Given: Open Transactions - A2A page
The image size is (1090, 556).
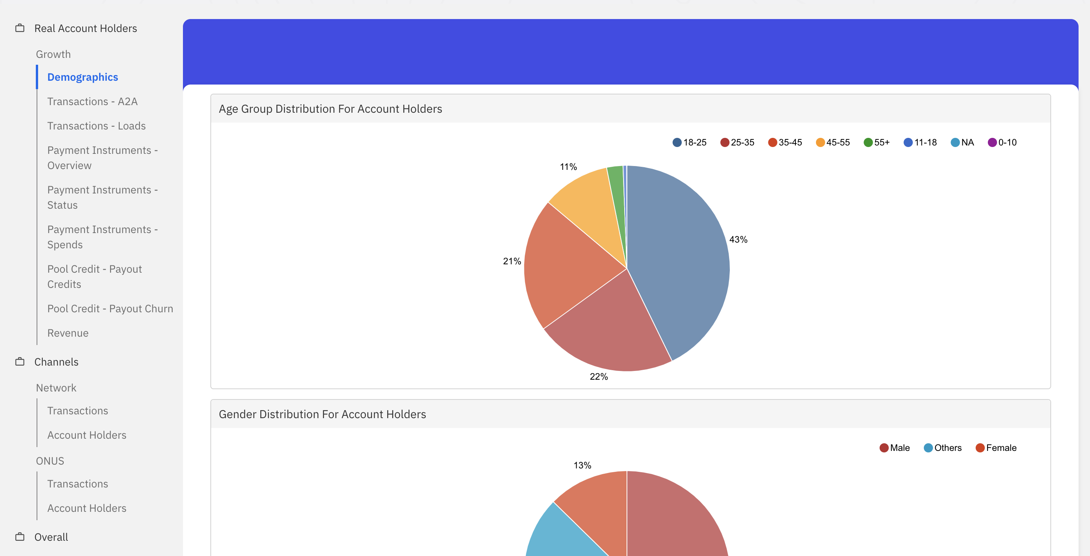Looking at the screenshot, I should click(x=92, y=101).
